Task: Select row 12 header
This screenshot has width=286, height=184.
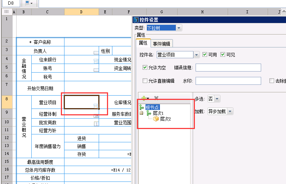Action: 7,138
